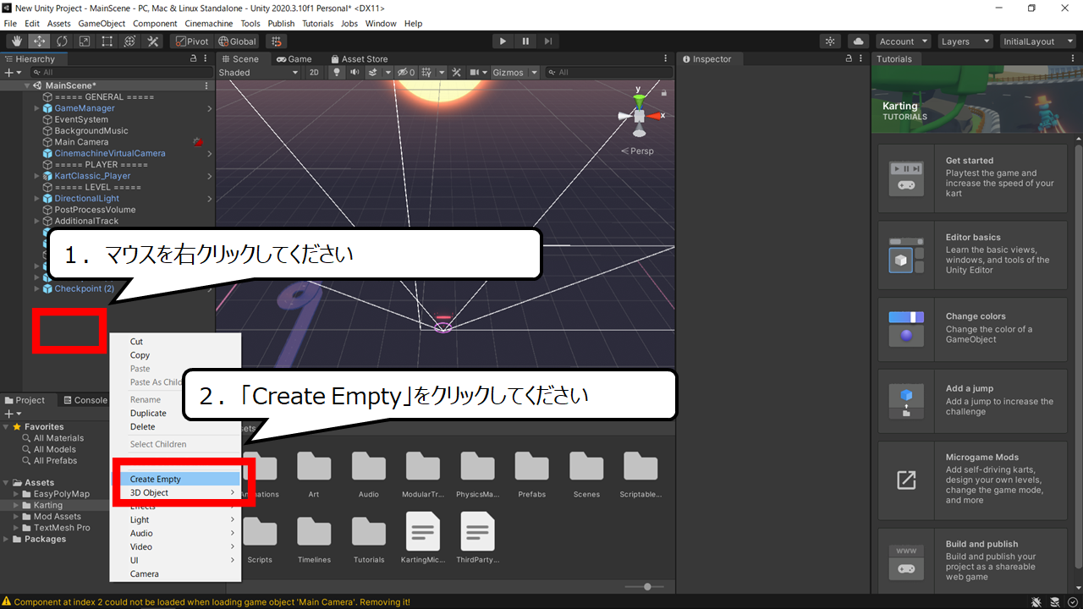Collapse the Favorites group
Image resolution: width=1083 pixels, height=609 pixels.
[x=6, y=427]
